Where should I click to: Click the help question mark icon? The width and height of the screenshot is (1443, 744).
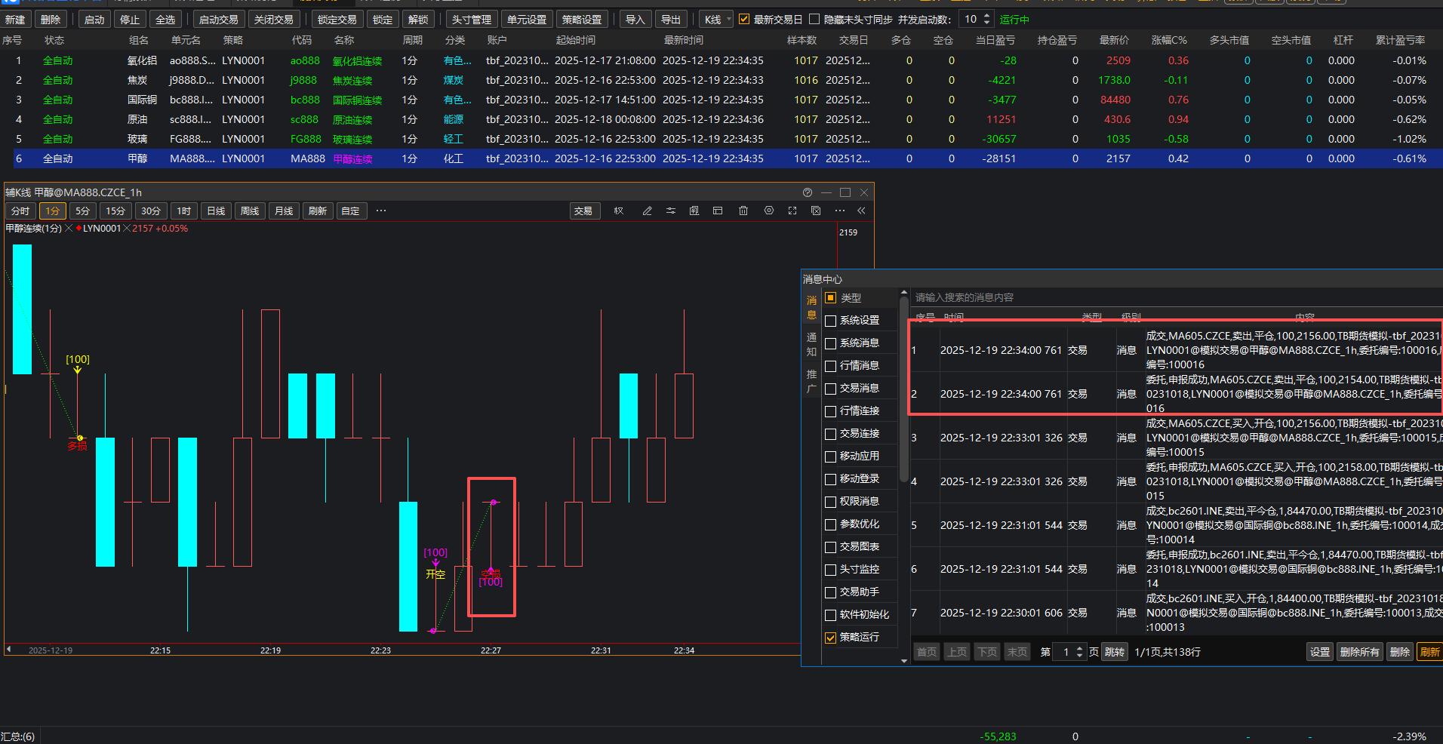point(807,192)
